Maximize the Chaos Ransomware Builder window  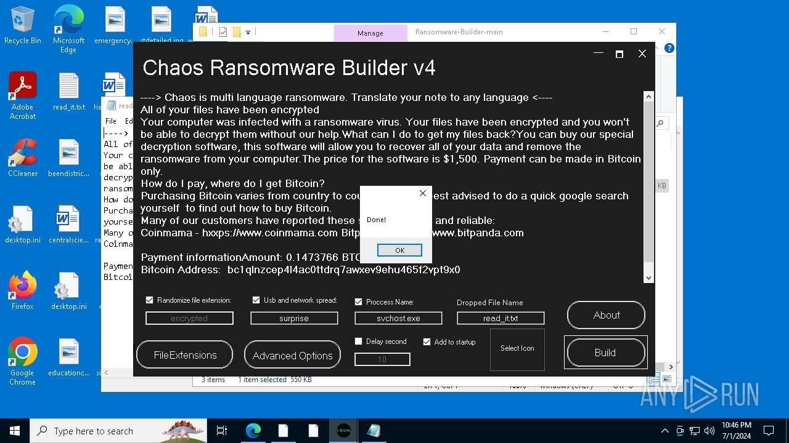(619, 54)
